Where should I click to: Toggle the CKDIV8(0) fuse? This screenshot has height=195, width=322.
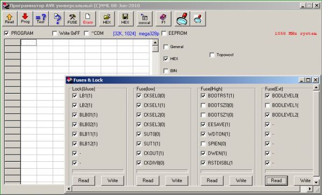(139, 163)
